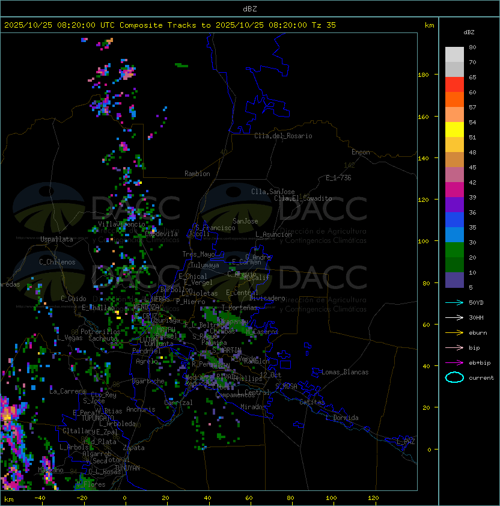Image resolution: width=500 pixels, height=506 pixels.
Task: Click the 180 tick on the vertical axis
Action: [423, 75]
